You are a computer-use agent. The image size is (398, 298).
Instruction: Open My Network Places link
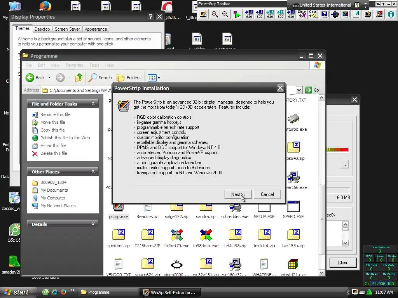58,206
